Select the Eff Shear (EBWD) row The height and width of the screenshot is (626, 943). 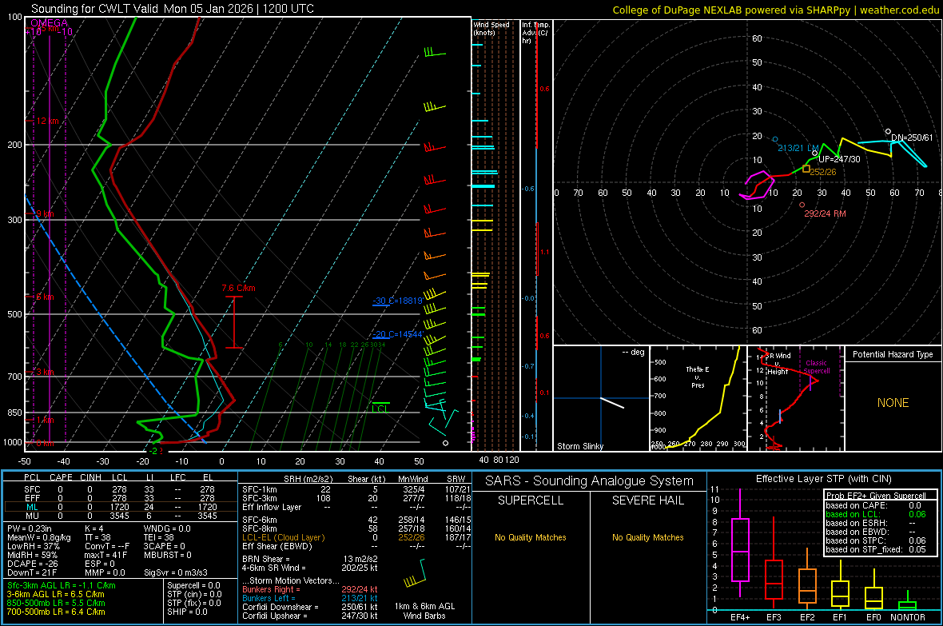pyautogui.click(x=356, y=546)
